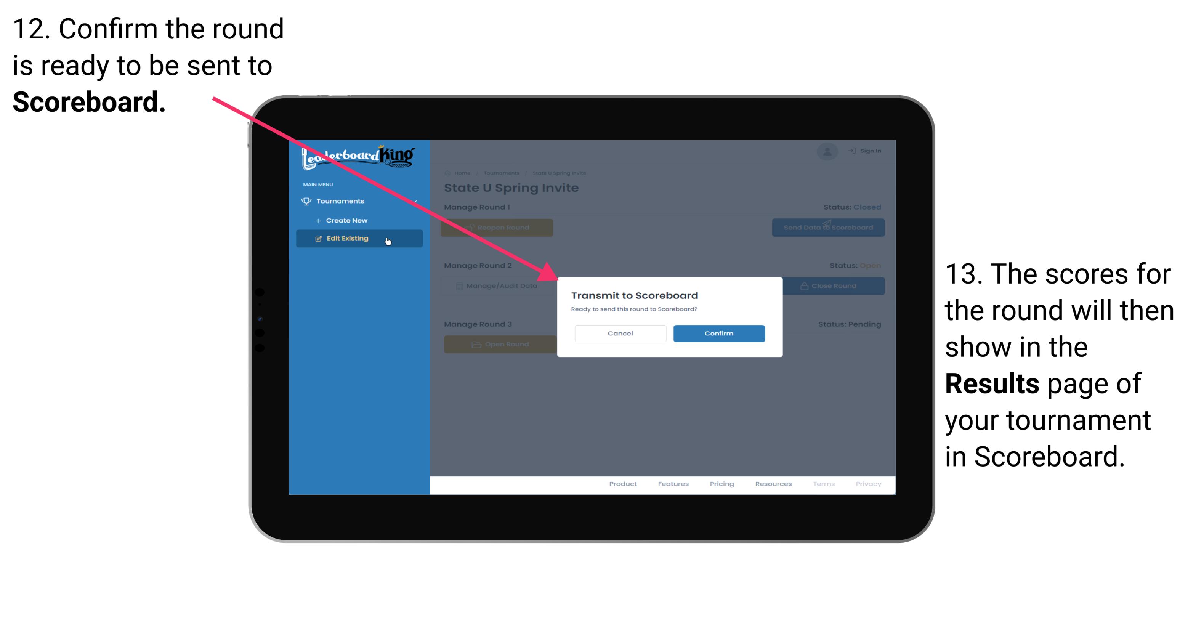Click Confirm to transmit to Scoreboard
Viewport: 1180px width, 635px height.
[x=718, y=333]
